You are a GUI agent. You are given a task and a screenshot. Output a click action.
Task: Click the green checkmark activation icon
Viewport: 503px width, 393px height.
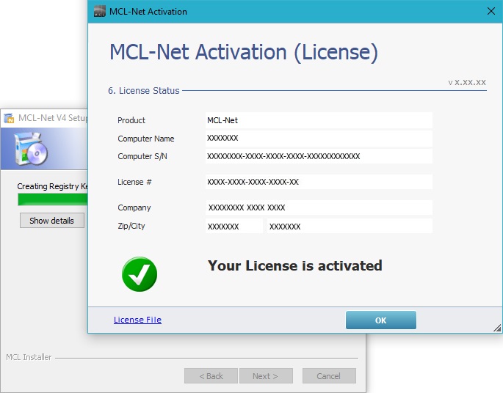click(x=140, y=273)
